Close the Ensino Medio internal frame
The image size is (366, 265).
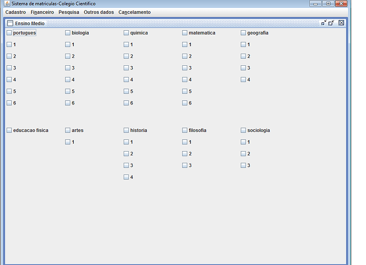point(341,23)
